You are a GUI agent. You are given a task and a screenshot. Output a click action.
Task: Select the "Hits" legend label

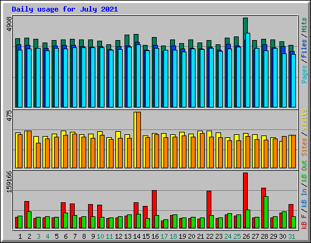pos(304,25)
